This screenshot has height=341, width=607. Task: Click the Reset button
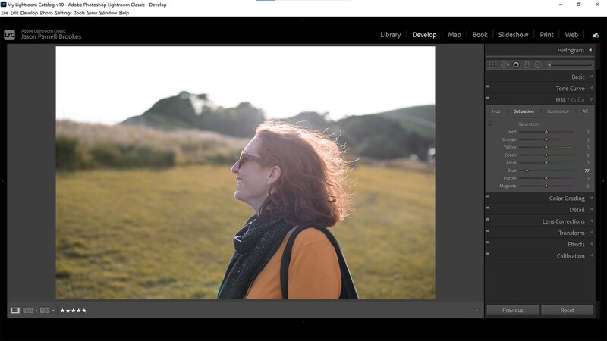click(x=567, y=311)
